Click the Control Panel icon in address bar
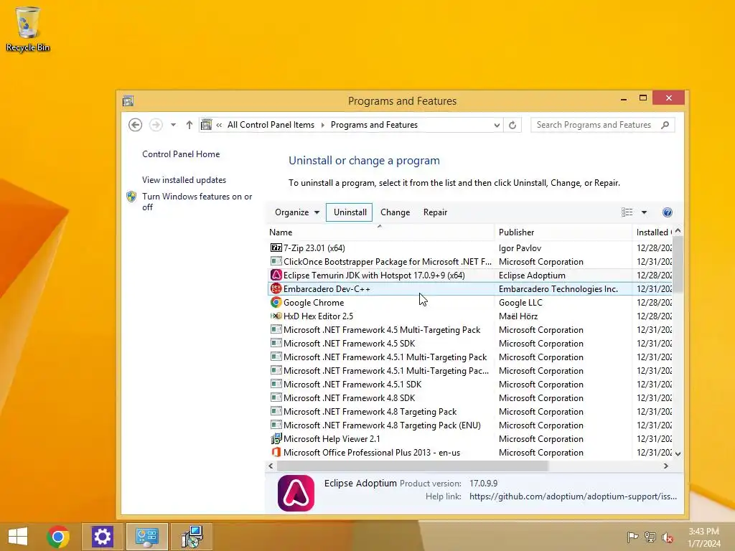 (x=206, y=125)
